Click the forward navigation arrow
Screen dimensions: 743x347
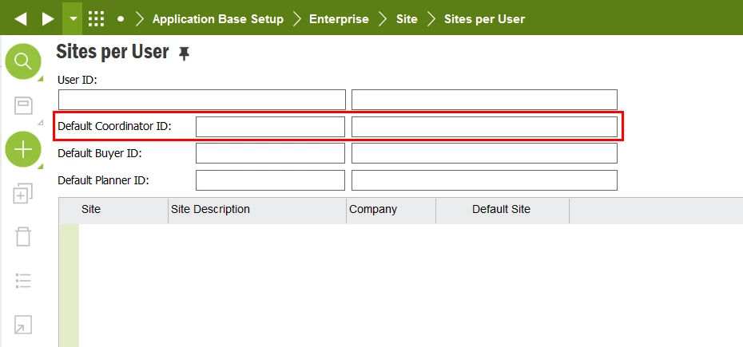(x=48, y=19)
